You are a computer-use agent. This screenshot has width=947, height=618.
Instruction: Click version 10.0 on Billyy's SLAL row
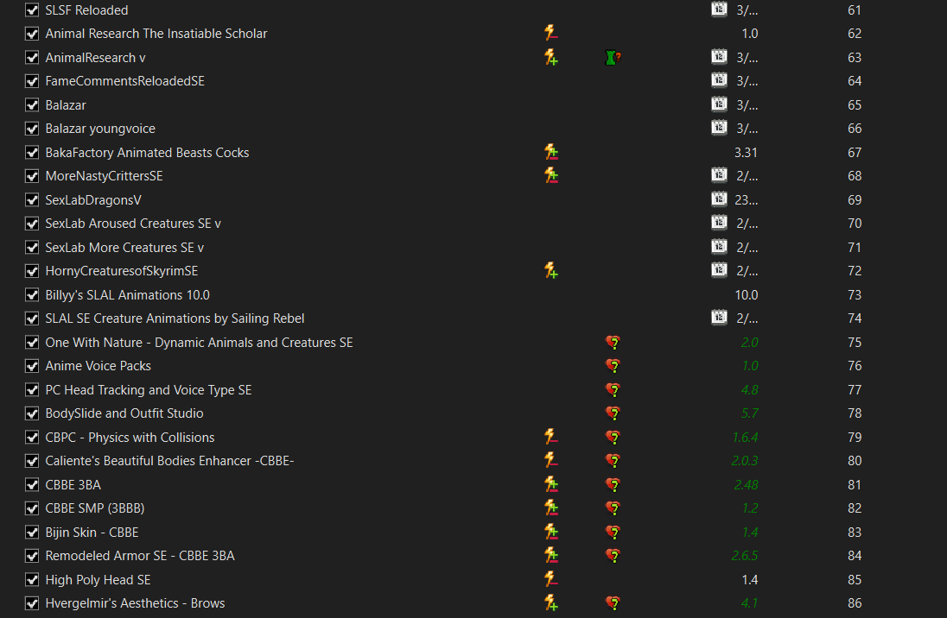[747, 295]
